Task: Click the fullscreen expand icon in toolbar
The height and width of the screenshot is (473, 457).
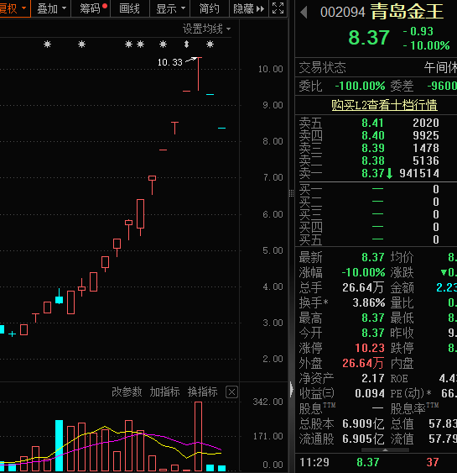Action: pos(278,8)
